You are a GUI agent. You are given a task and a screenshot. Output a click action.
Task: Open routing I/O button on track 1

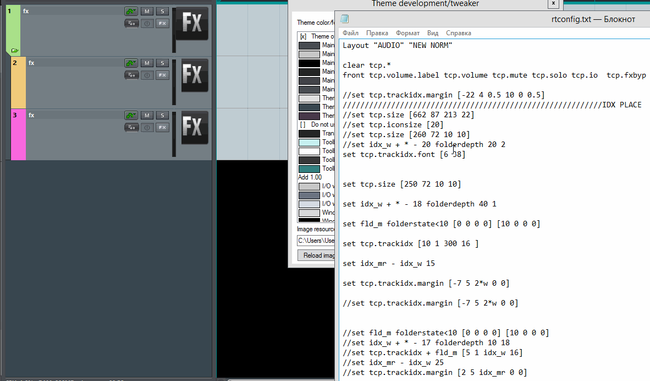tap(131, 23)
